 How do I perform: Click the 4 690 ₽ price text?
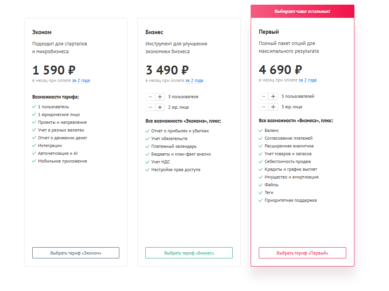(280, 70)
